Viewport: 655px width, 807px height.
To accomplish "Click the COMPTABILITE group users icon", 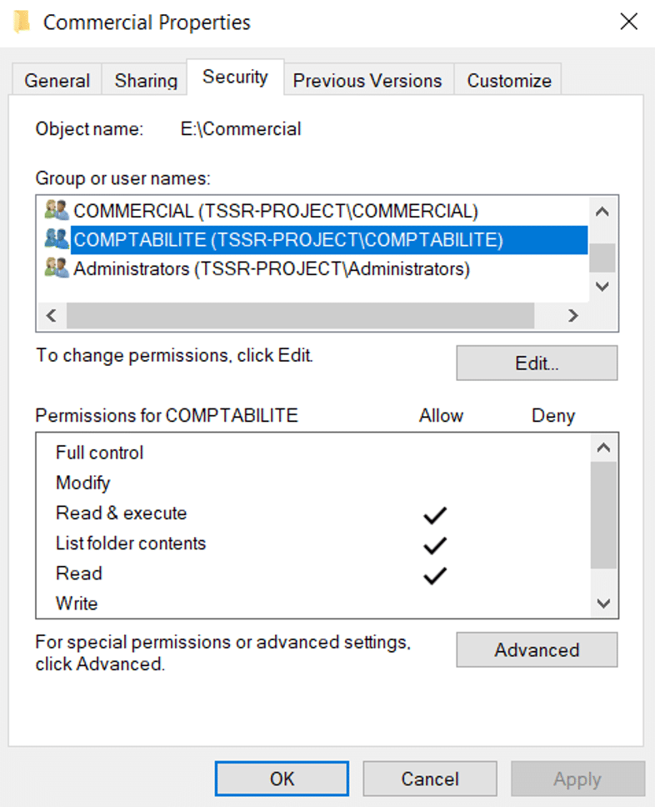I will (x=57, y=240).
